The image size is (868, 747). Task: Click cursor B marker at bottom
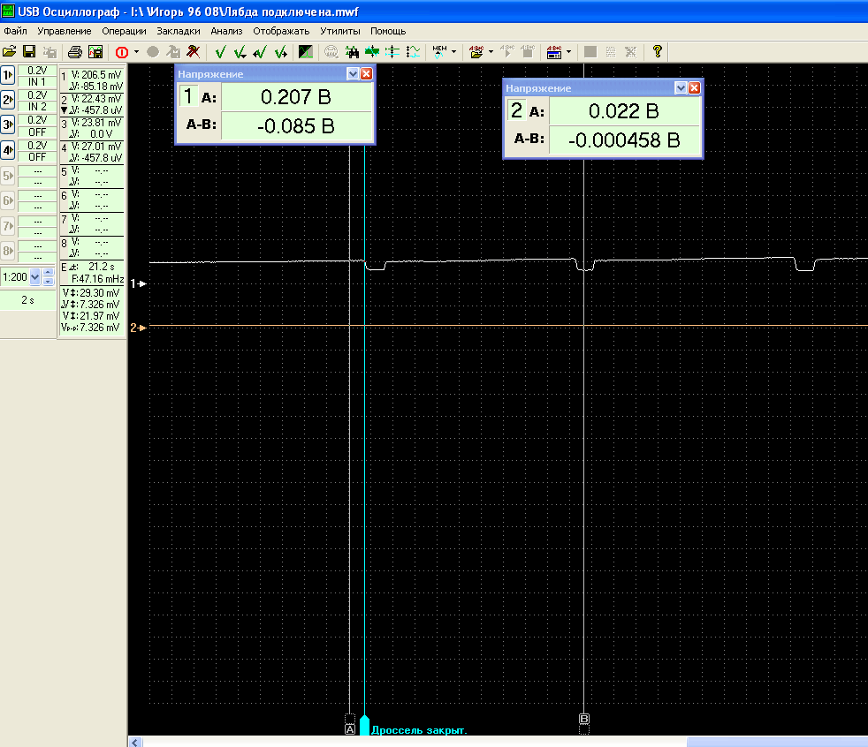pyautogui.click(x=583, y=720)
